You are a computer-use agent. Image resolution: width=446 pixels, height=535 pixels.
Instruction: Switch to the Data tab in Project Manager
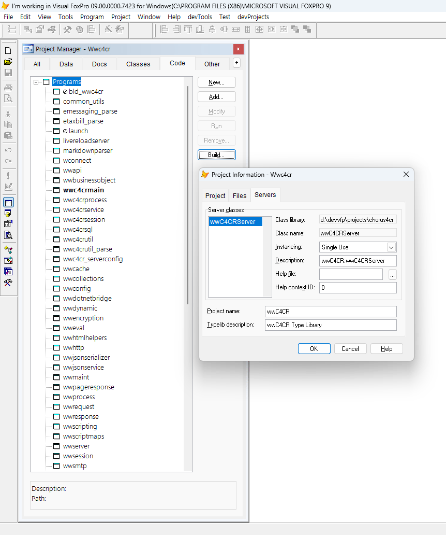[66, 64]
